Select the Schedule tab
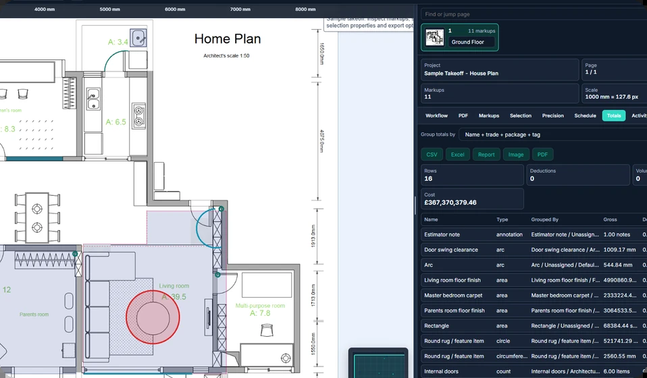647x378 pixels. coord(585,116)
